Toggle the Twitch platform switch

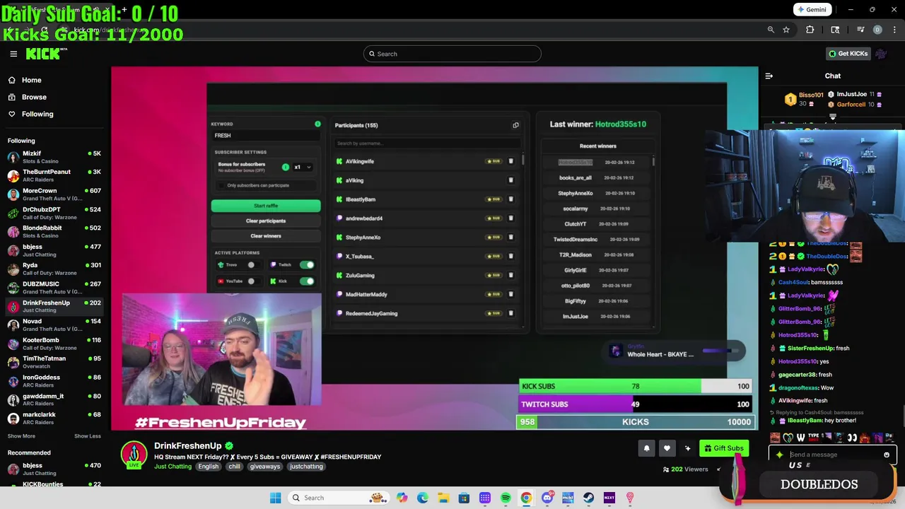coord(306,265)
